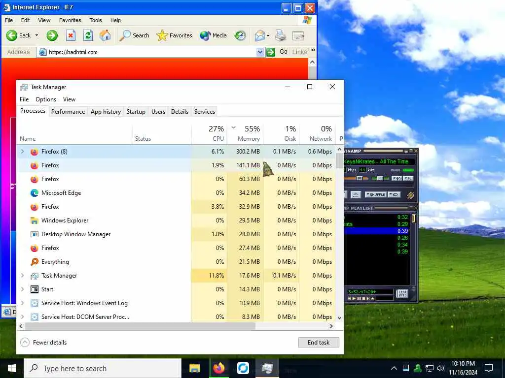Open File Explorer from the taskbar
Viewport: 505px width, 378px height.
[194, 368]
